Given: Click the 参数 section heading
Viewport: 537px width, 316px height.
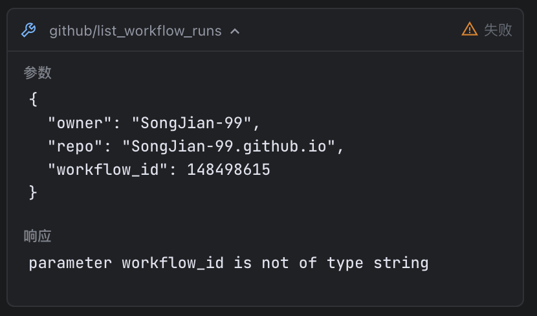Looking at the screenshot, I should [x=38, y=73].
